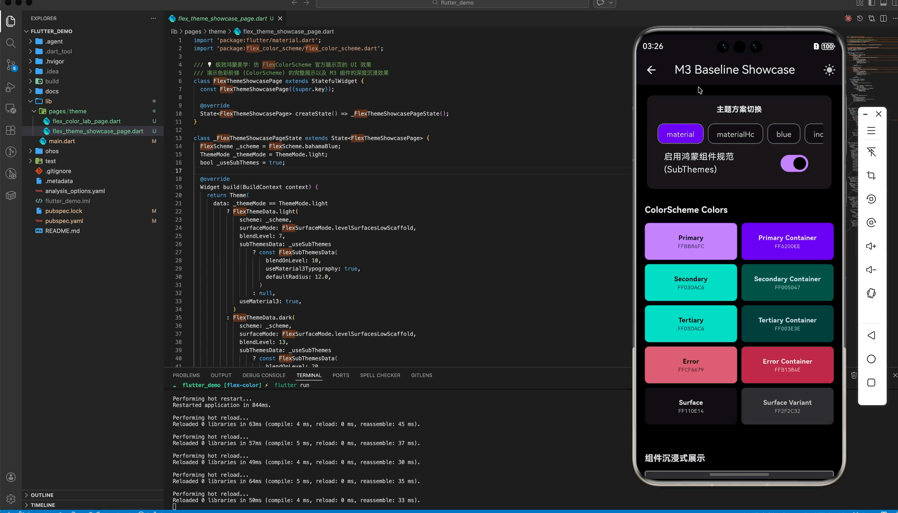Click the emulator screenshot crop icon
Viewport: 898px width, 513px height.
(x=871, y=175)
